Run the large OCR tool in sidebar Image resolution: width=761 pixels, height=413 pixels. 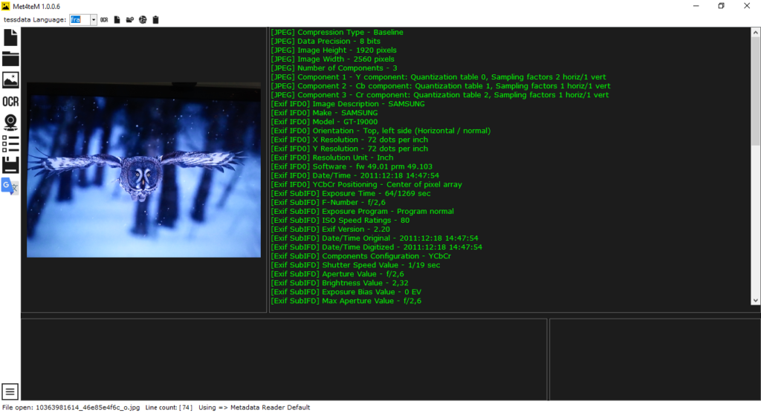pos(10,102)
